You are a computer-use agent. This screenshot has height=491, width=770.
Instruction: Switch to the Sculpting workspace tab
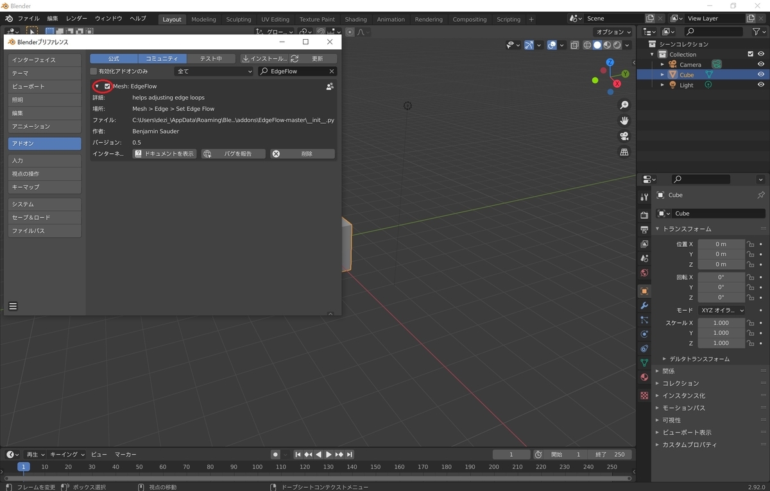point(238,19)
